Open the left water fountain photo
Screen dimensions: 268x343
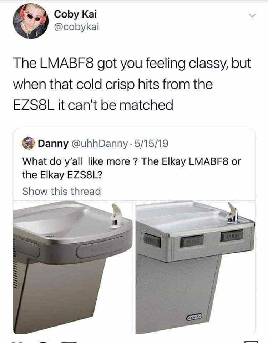(73, 267)
